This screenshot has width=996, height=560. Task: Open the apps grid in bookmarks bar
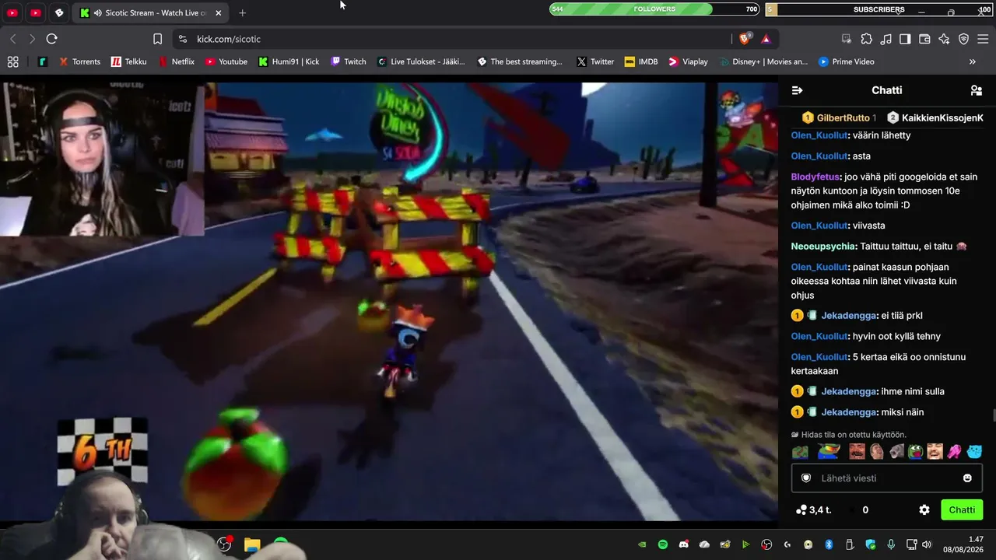click(x=12, y=61)
